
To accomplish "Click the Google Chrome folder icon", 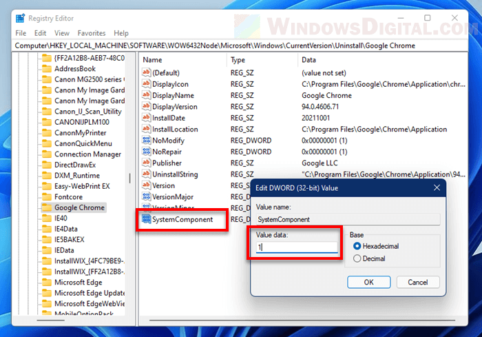I will coord(47,207).
